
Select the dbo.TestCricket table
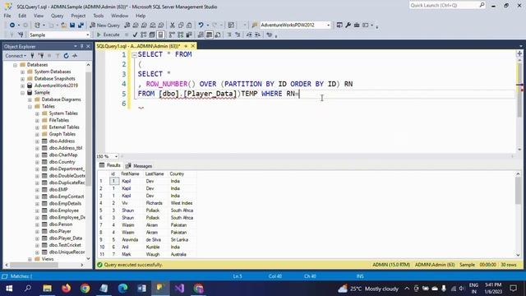click(x=65, y=245)
